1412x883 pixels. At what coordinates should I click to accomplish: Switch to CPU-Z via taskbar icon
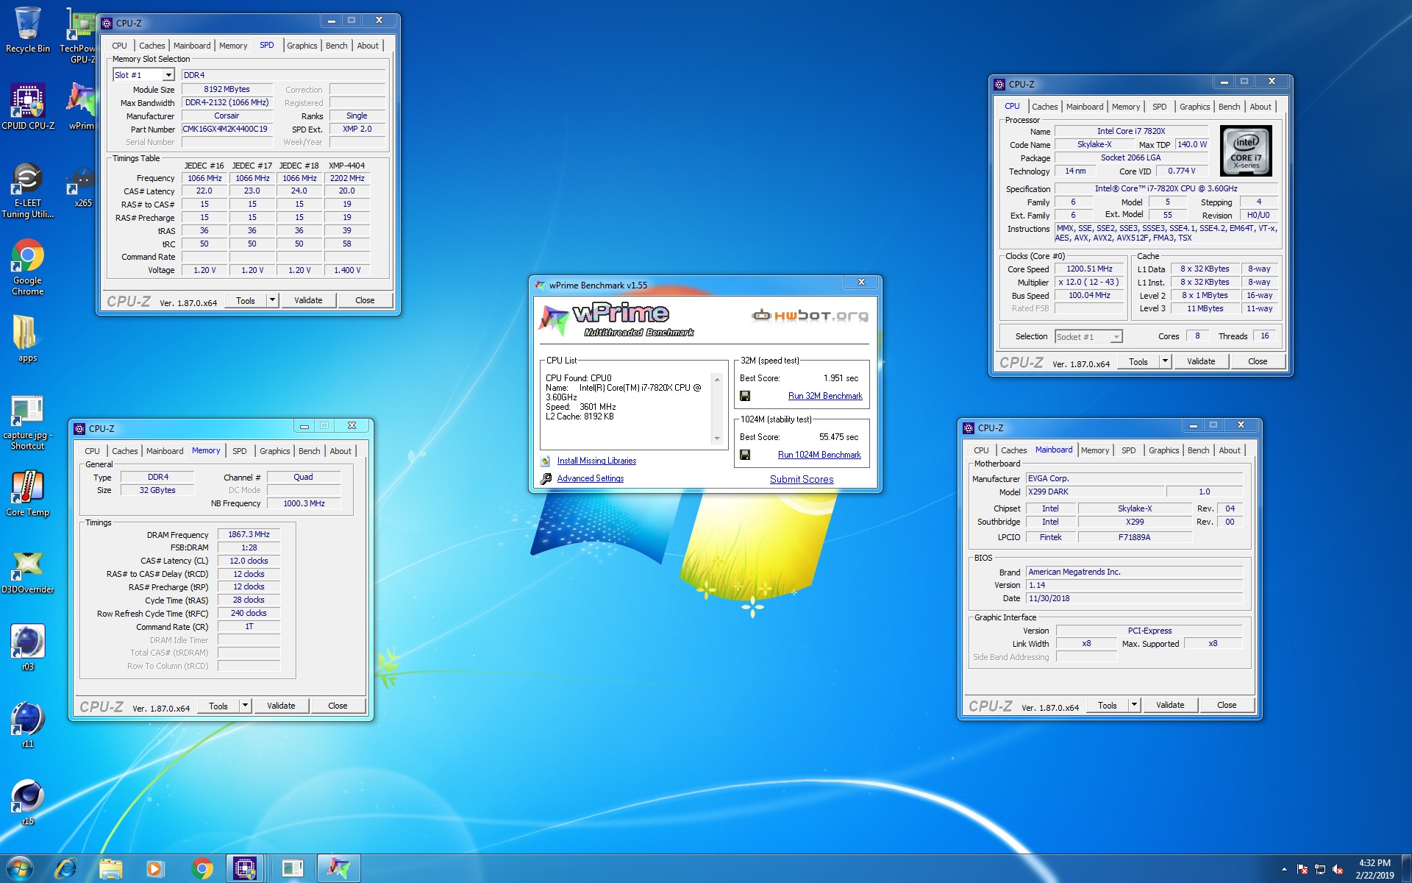pyautogui.click(x=245, y=869)
